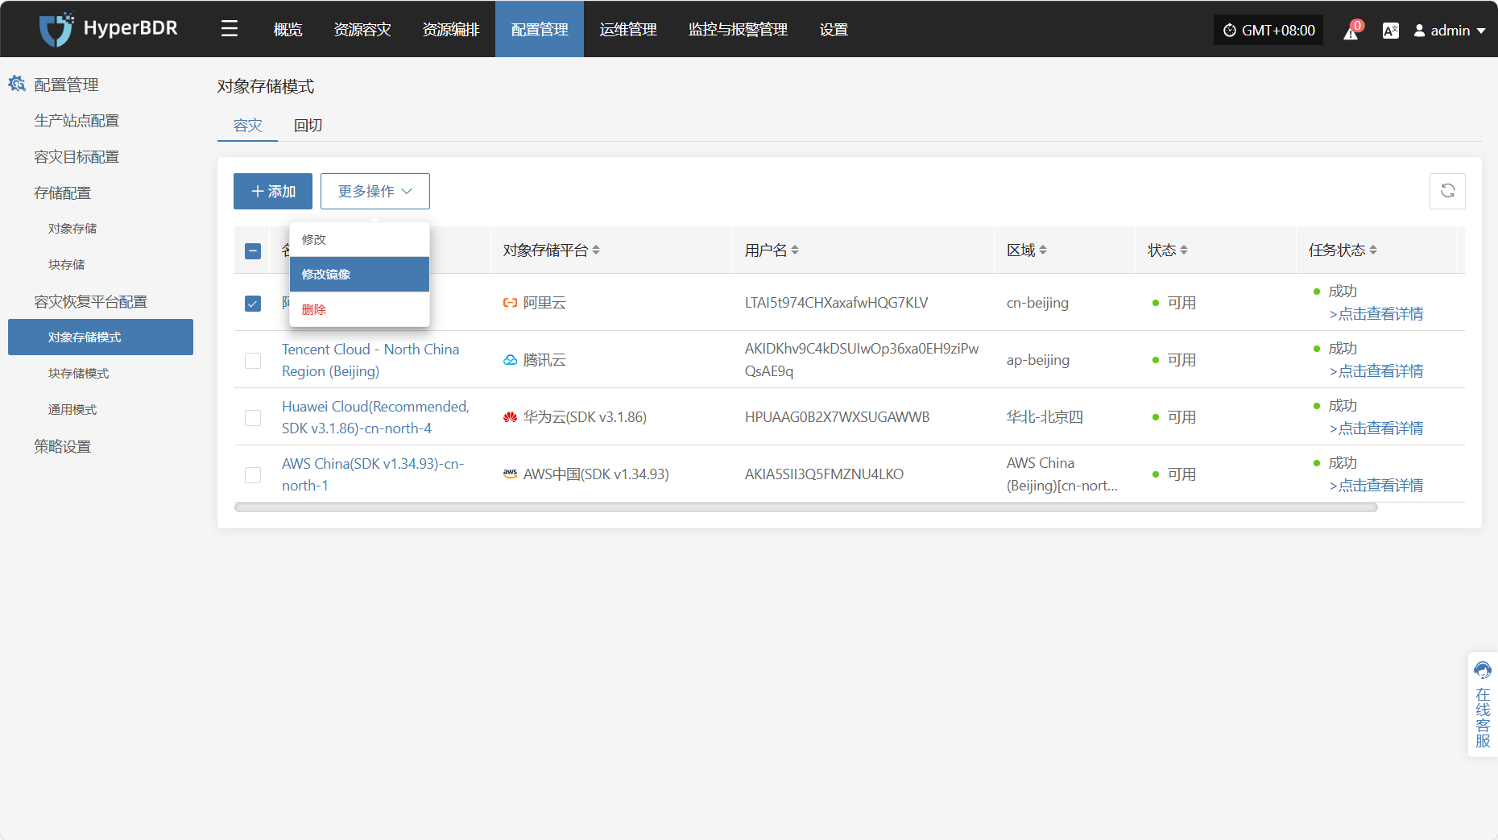Viewport: 1498px width, 840px height.
Task: View task details for AWS中国 row
Action: (1376, 486)
